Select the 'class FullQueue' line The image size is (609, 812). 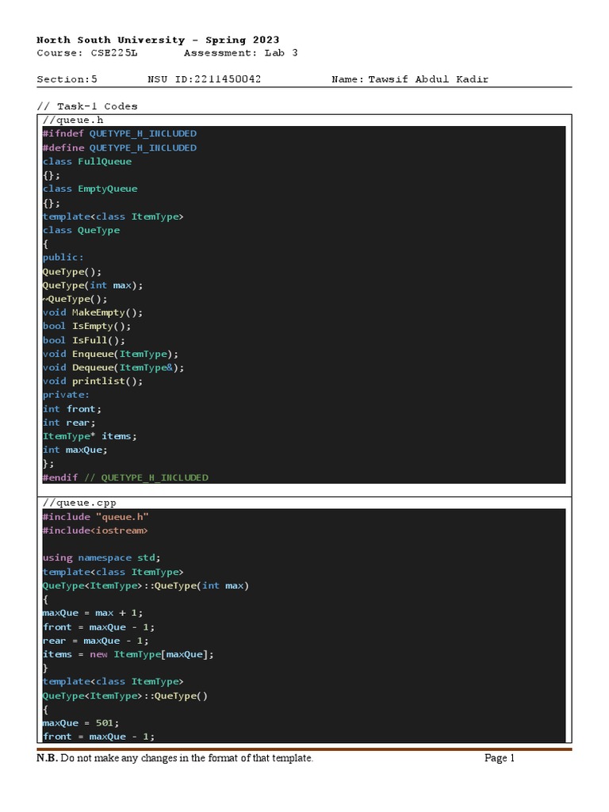point(87,162)
